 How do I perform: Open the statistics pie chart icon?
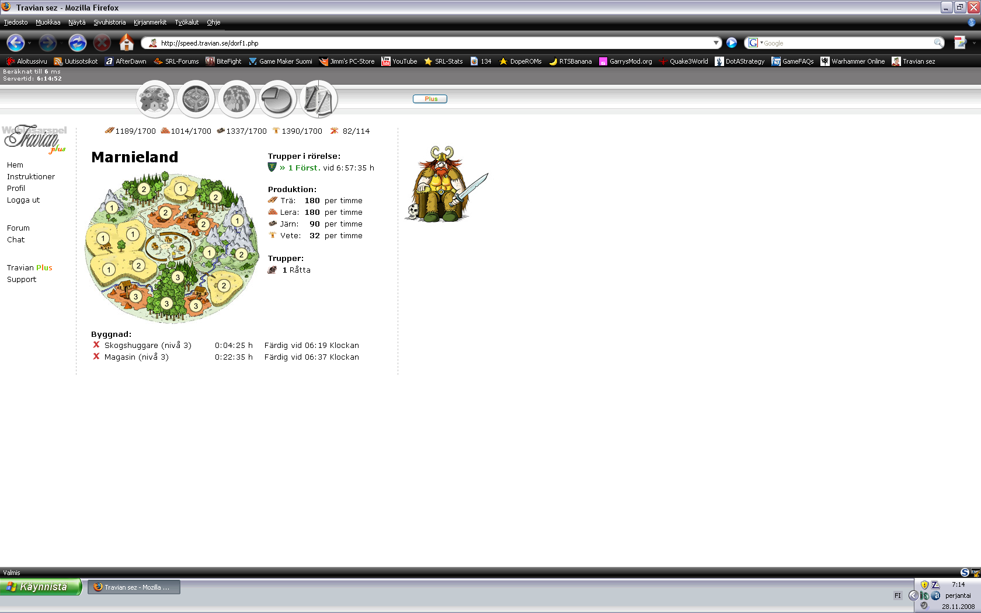coord(277,99)
